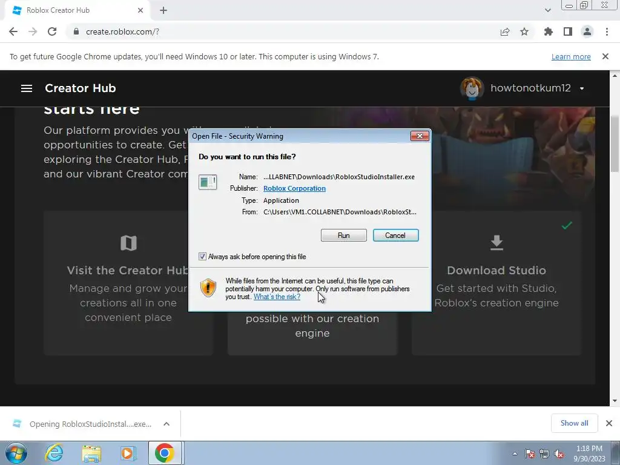This screenshot has height=465, width=620.
Task: Close the Roblox Creator Hub tab
Action: [x=140, y=10]
